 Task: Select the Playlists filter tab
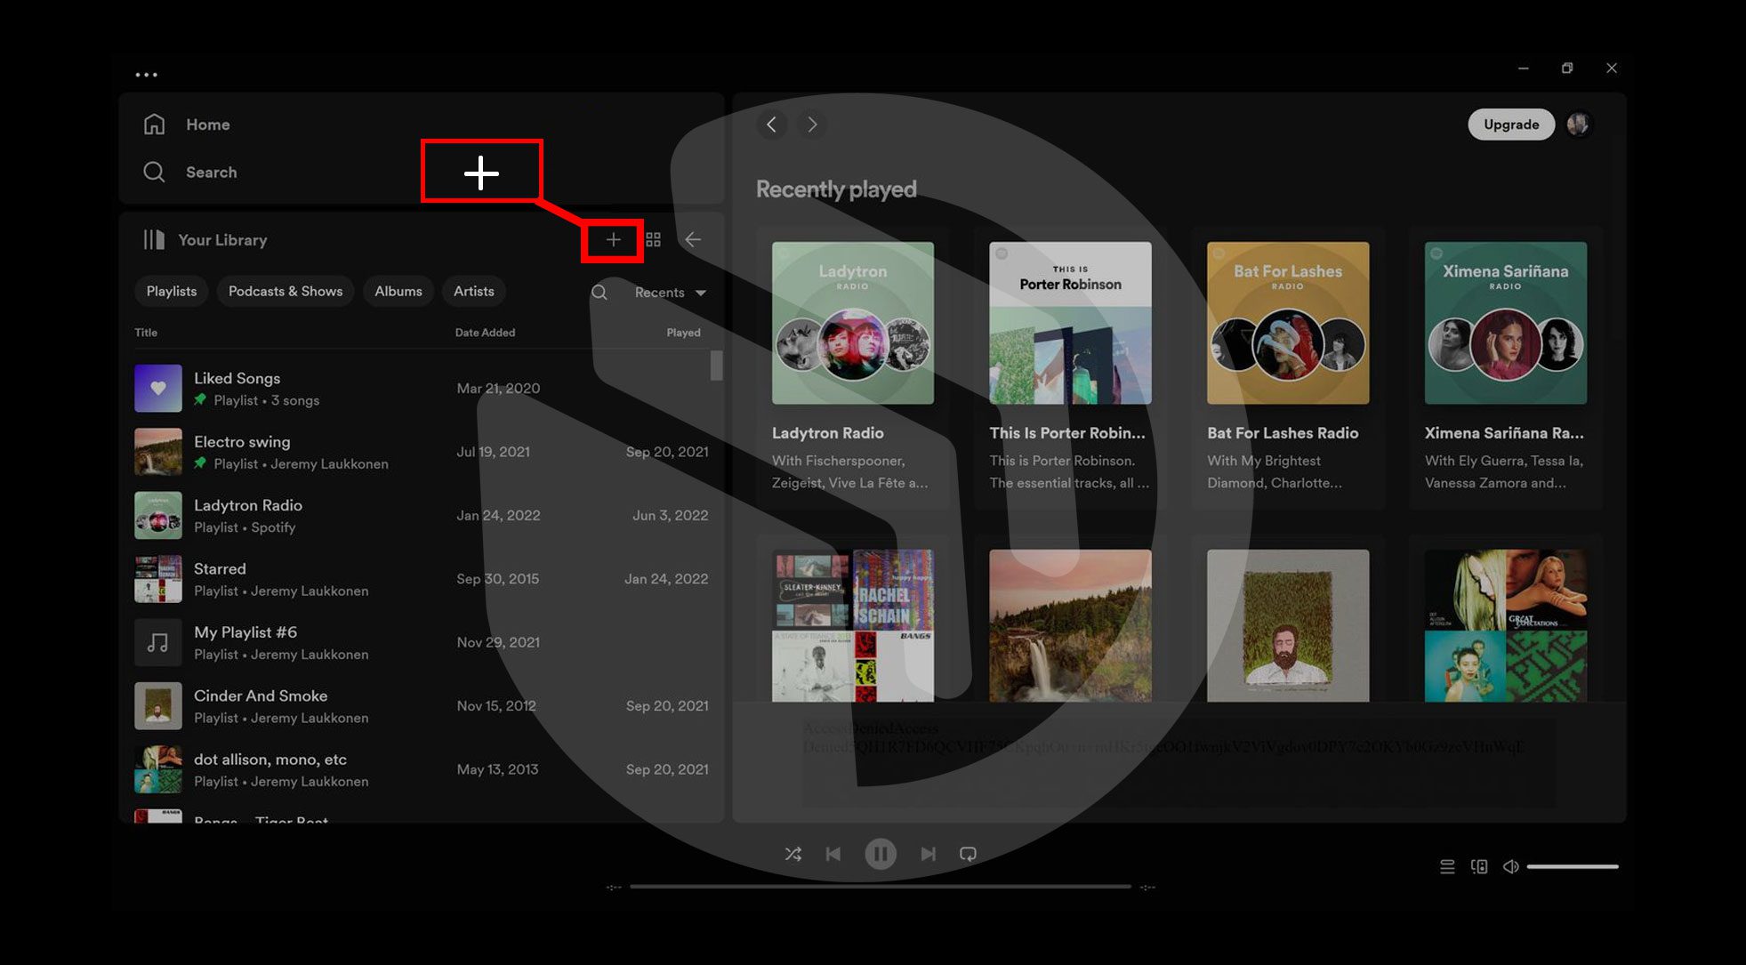169,290
